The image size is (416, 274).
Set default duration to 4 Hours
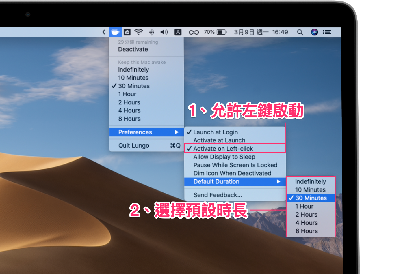[311, 223]
